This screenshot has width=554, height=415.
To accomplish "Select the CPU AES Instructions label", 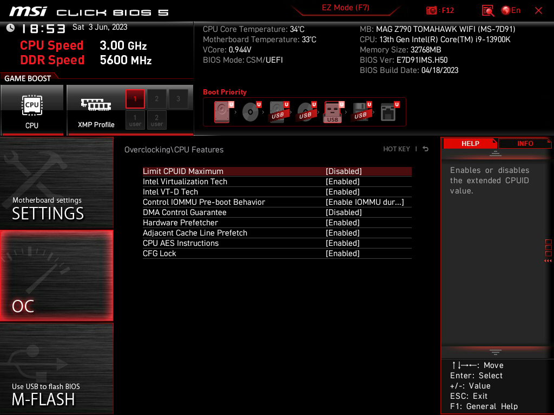I will (x=181, y=243).
